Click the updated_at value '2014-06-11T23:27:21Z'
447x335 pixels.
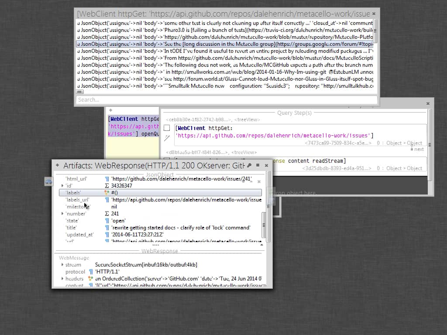[138, 235]
